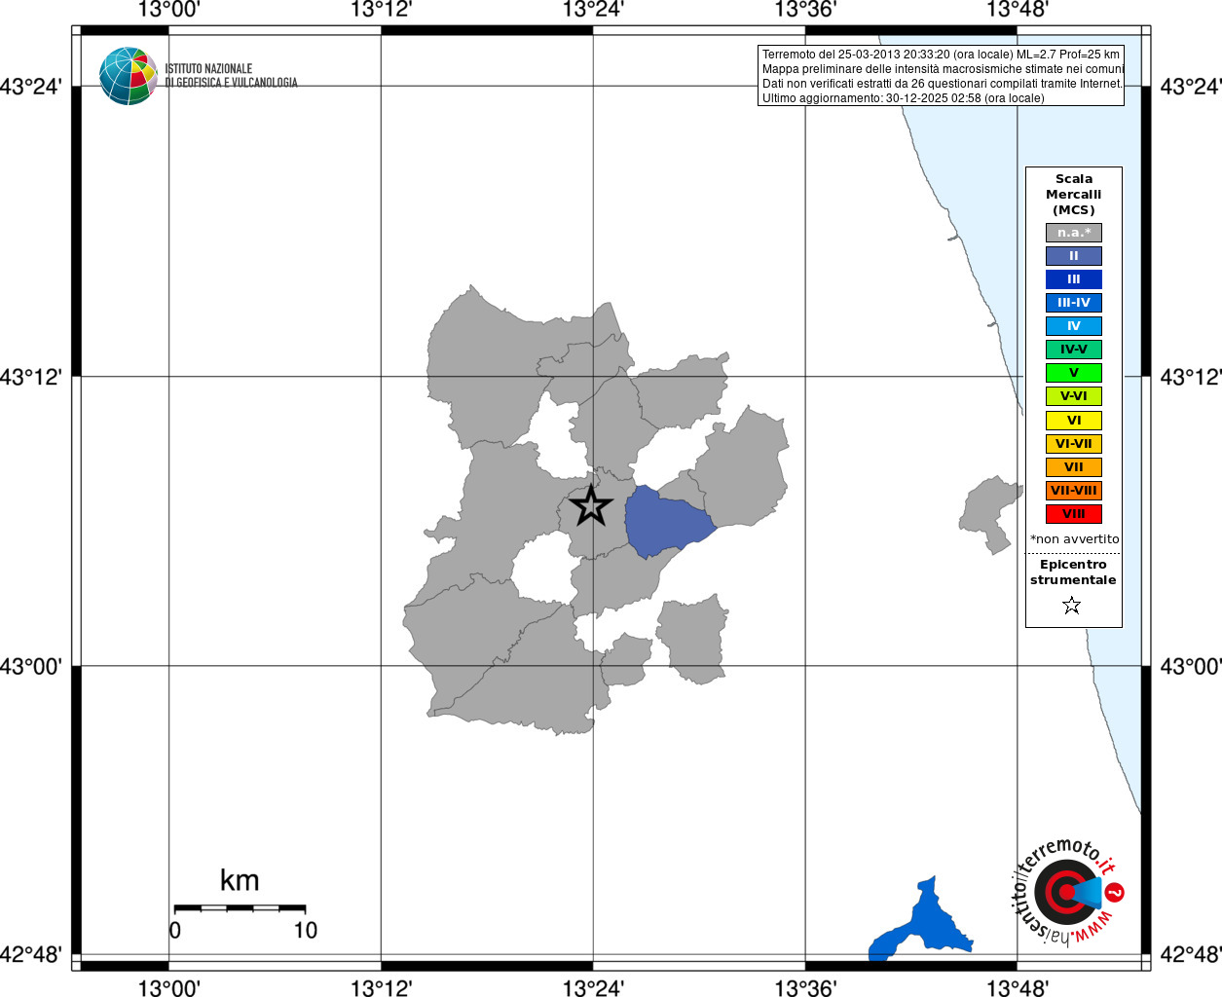Click the '*non avvertito' legend note
Image resolution: width=1222 pixels, height=997 pixels.
coord(1075,539)
